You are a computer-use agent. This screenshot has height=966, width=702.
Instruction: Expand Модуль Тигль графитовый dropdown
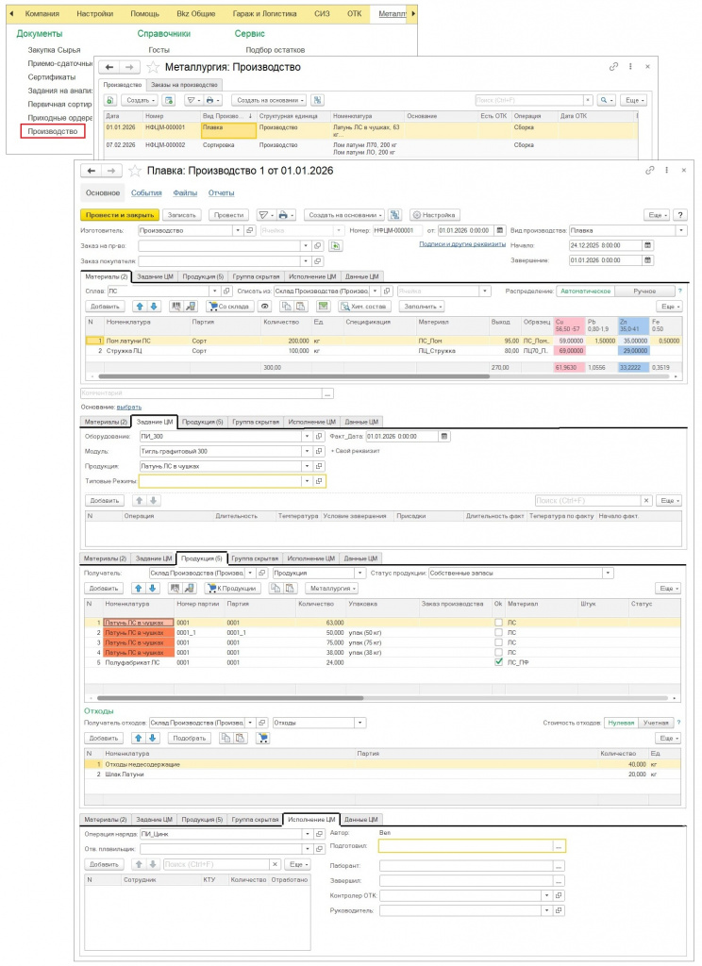pyautogui.click(x=307, y=451)
